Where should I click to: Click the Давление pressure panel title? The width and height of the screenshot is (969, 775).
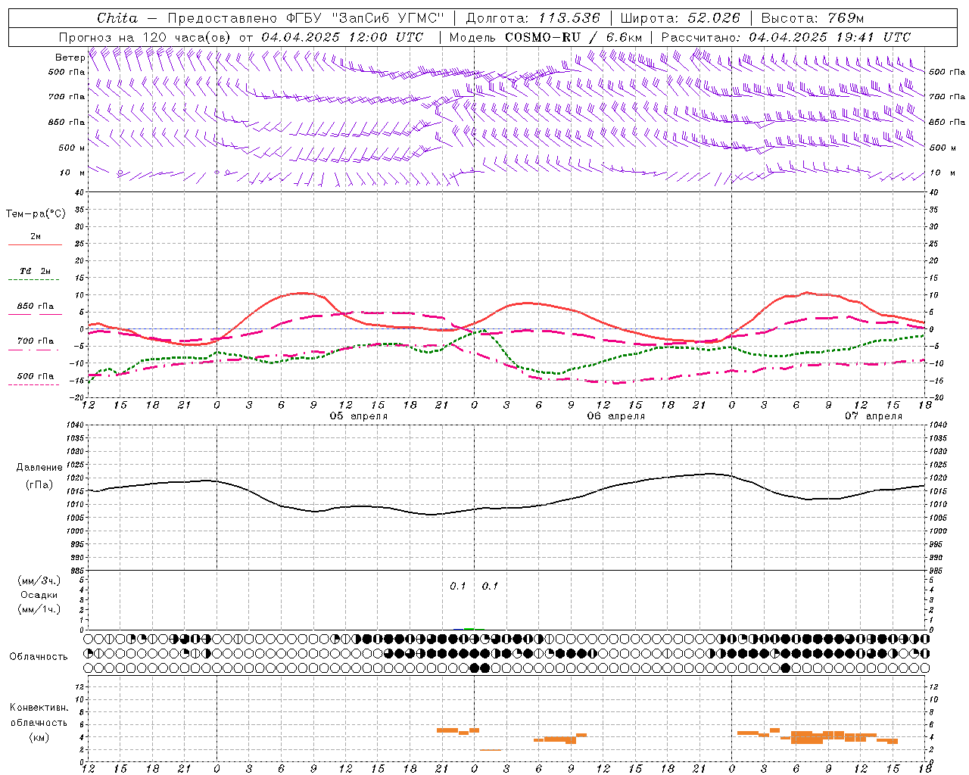pyautogui.click(x=39, y=468)
